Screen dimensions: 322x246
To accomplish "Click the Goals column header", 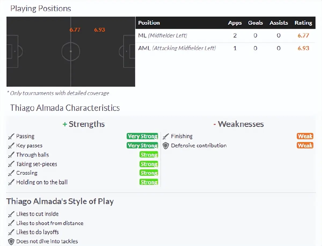I will click(x=255, y=23).
